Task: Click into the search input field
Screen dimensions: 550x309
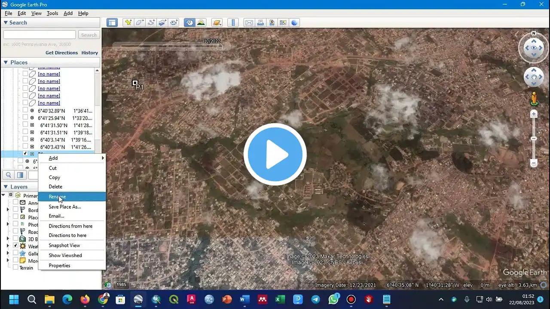Action: 40,35
